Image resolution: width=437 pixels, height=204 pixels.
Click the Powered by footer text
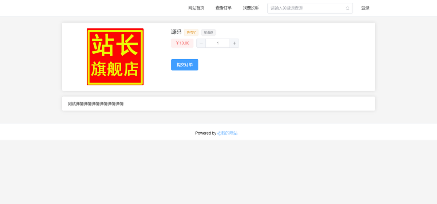[206, 133]
